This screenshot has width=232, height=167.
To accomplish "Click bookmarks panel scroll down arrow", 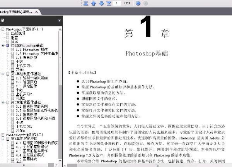I will (60, 161).
